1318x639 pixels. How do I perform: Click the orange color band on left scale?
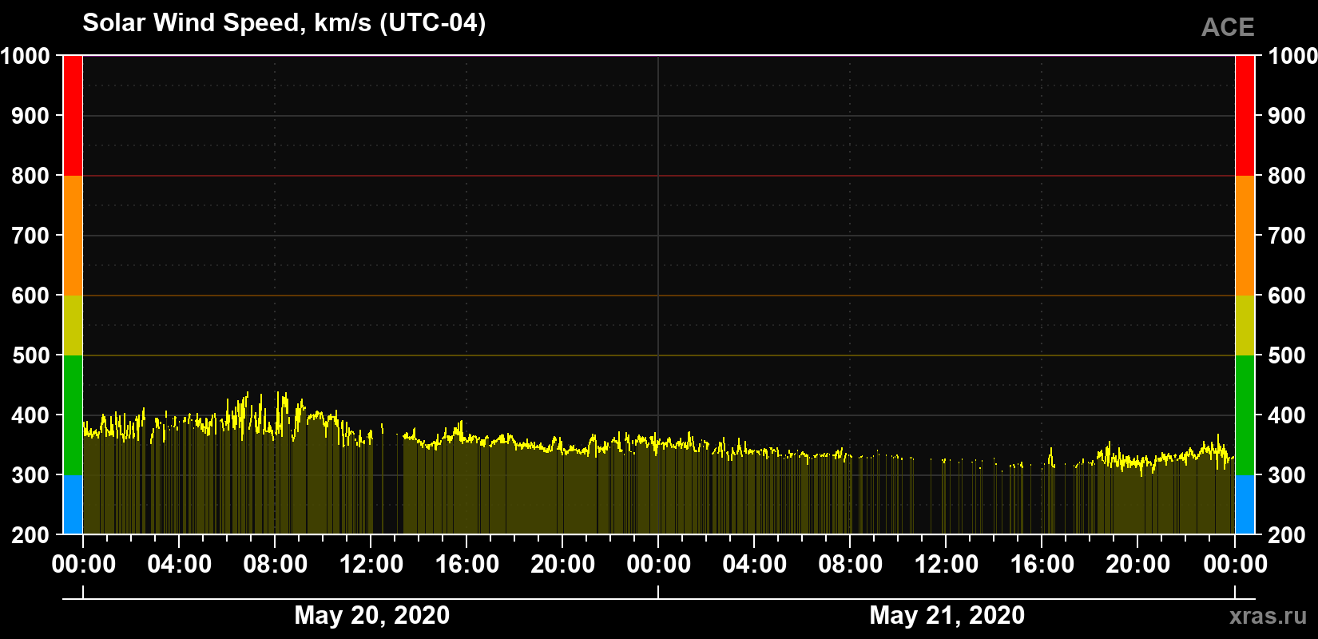[73, 236]
